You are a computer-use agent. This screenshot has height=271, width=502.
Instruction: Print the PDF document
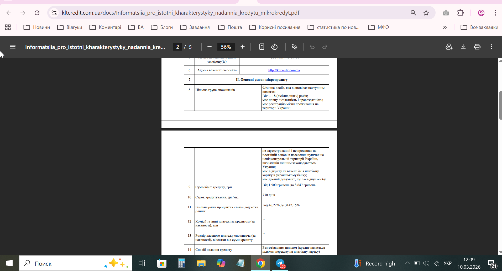477,47
